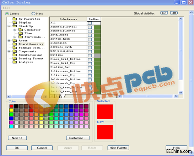Click the Customize button

[x=78, y=138]
